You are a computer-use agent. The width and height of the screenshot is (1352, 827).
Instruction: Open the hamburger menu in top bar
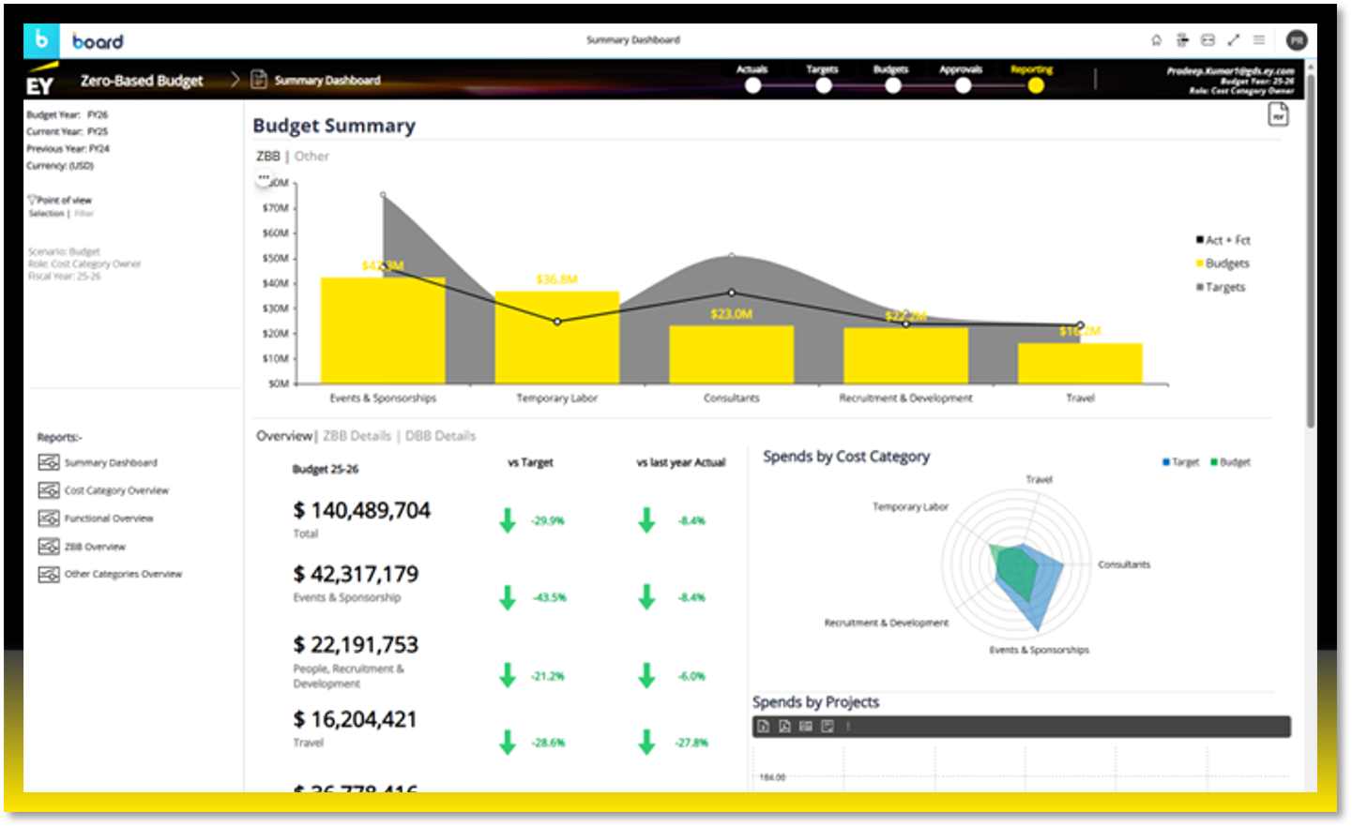(1259, 40)
